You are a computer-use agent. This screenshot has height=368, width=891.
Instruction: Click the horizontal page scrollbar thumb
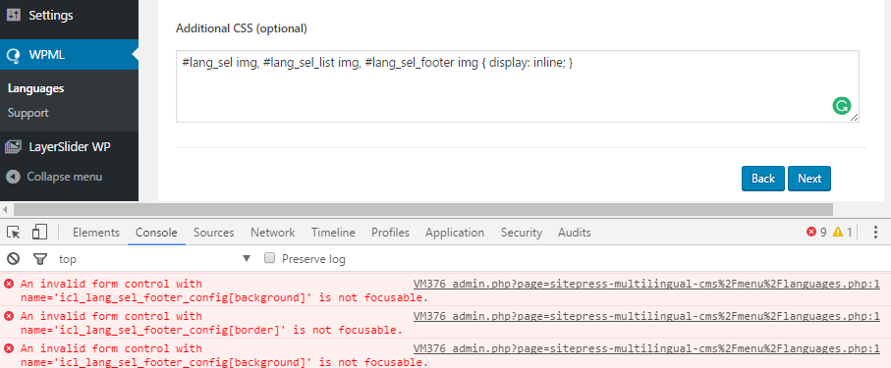pyautogui.click(x=422, y=210)
